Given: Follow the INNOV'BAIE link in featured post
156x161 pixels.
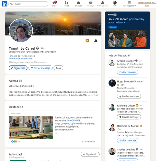Looking at the screenshot, I should (74, 120).
